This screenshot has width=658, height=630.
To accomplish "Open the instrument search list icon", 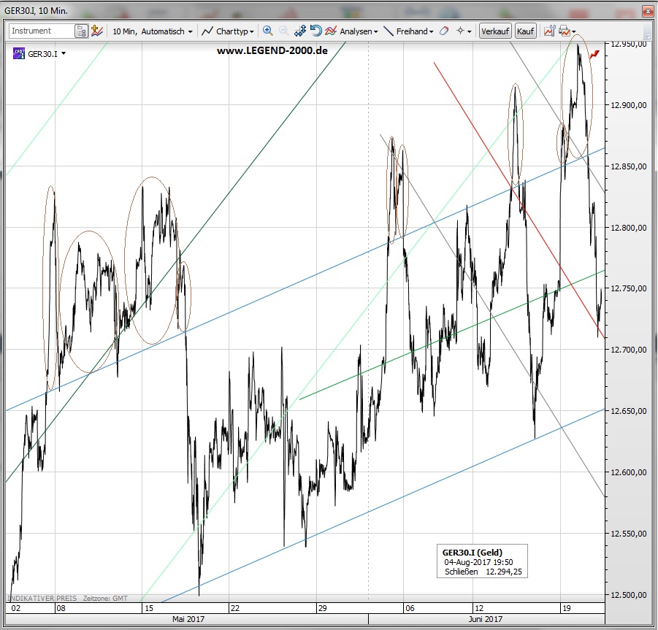I will pyautogui.click(x=81, y=31).
